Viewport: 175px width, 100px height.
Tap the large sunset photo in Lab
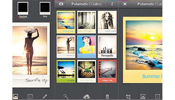click(144, 45)
